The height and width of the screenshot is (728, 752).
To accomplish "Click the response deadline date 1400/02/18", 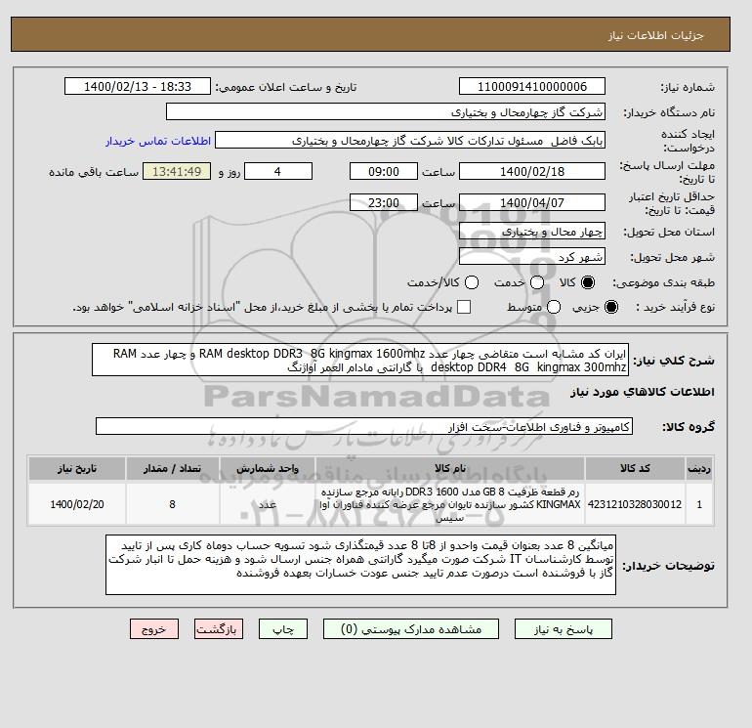I will 532,171.
